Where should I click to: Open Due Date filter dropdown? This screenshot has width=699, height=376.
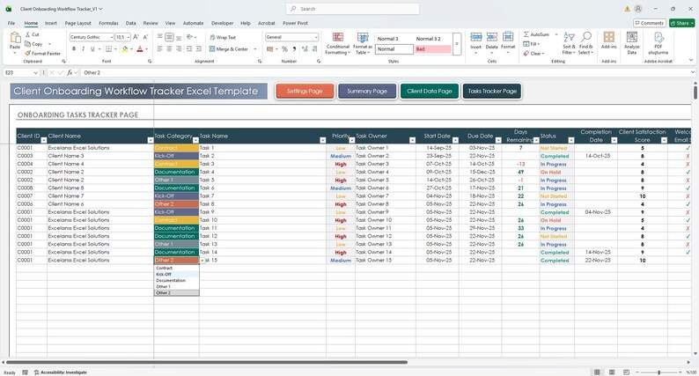coord(498,140)
